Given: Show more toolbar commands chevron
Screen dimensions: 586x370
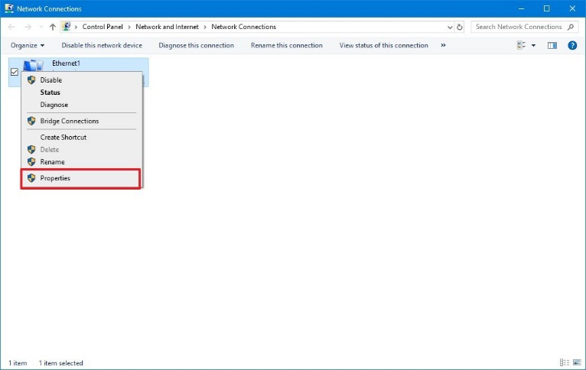Looking at the screenshot, I should pyautogui.click(x=443, y=46).
